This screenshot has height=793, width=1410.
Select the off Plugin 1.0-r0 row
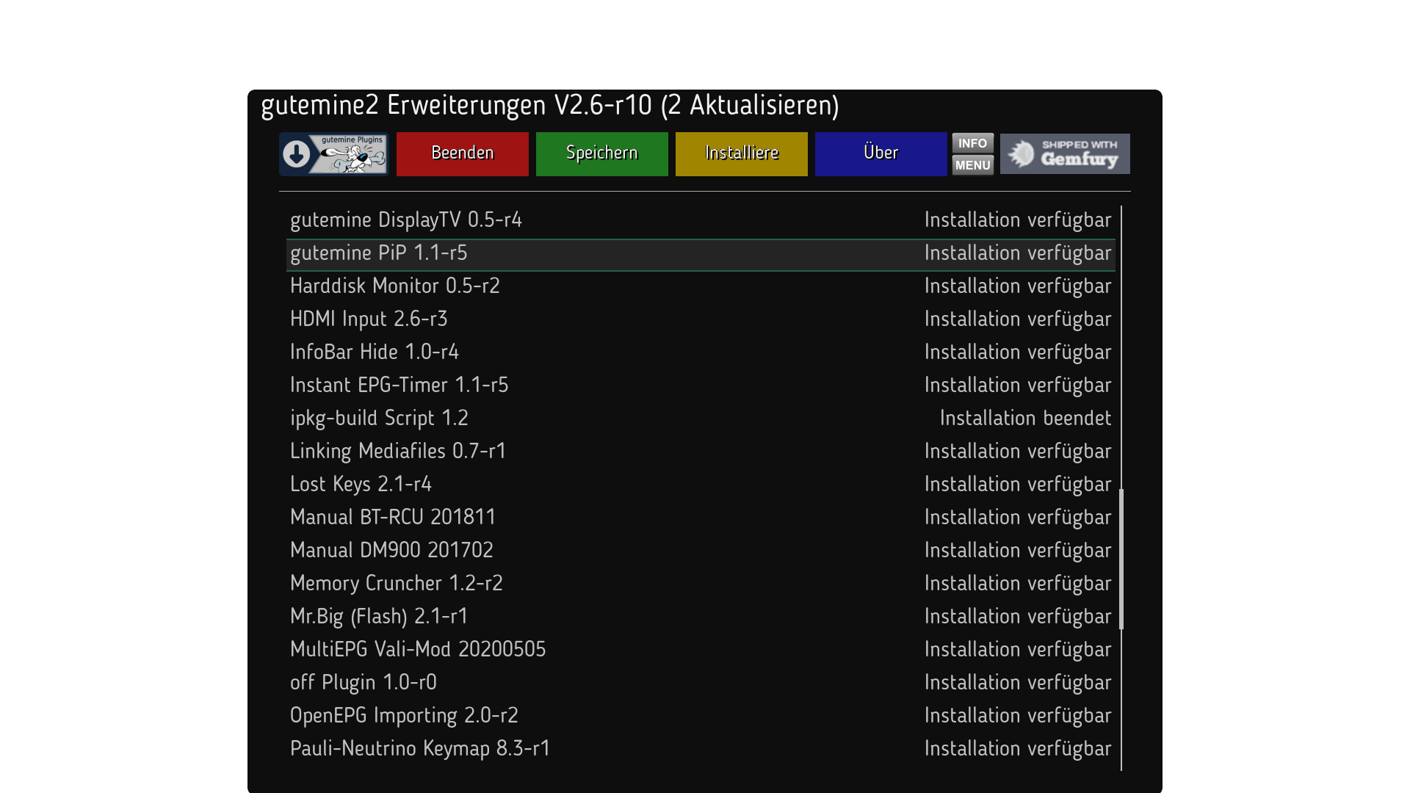pyautogui.click(x=701, y=683)
